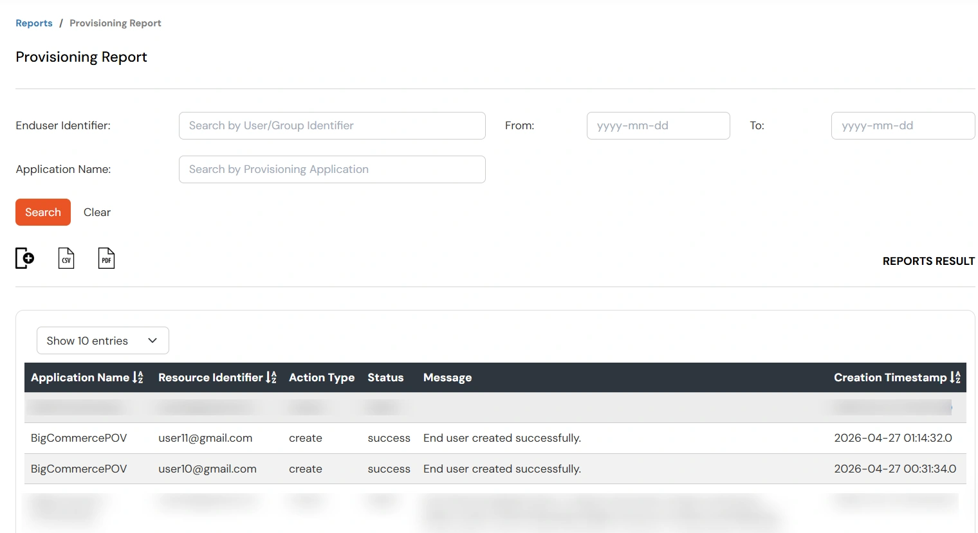Clear the search filters
This screenshot has width=978, height=533.
(97, 212)
